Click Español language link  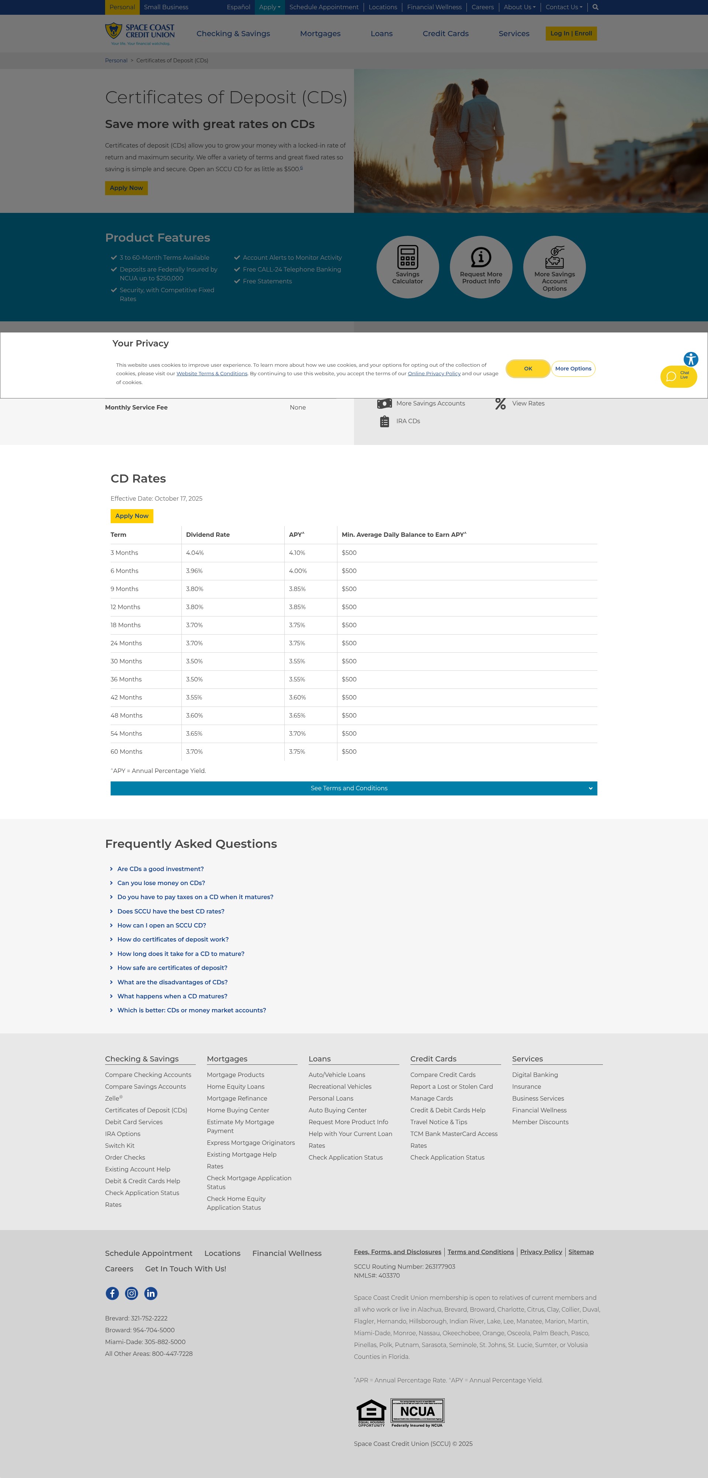click(x=239, y=7)
